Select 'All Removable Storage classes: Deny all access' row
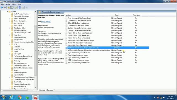The image size is (177, 100). coord(107,48)
